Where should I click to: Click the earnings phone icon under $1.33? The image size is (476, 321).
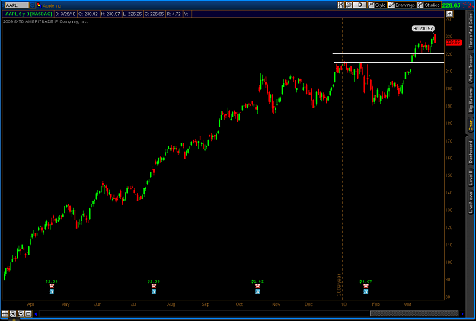[52, 286]
